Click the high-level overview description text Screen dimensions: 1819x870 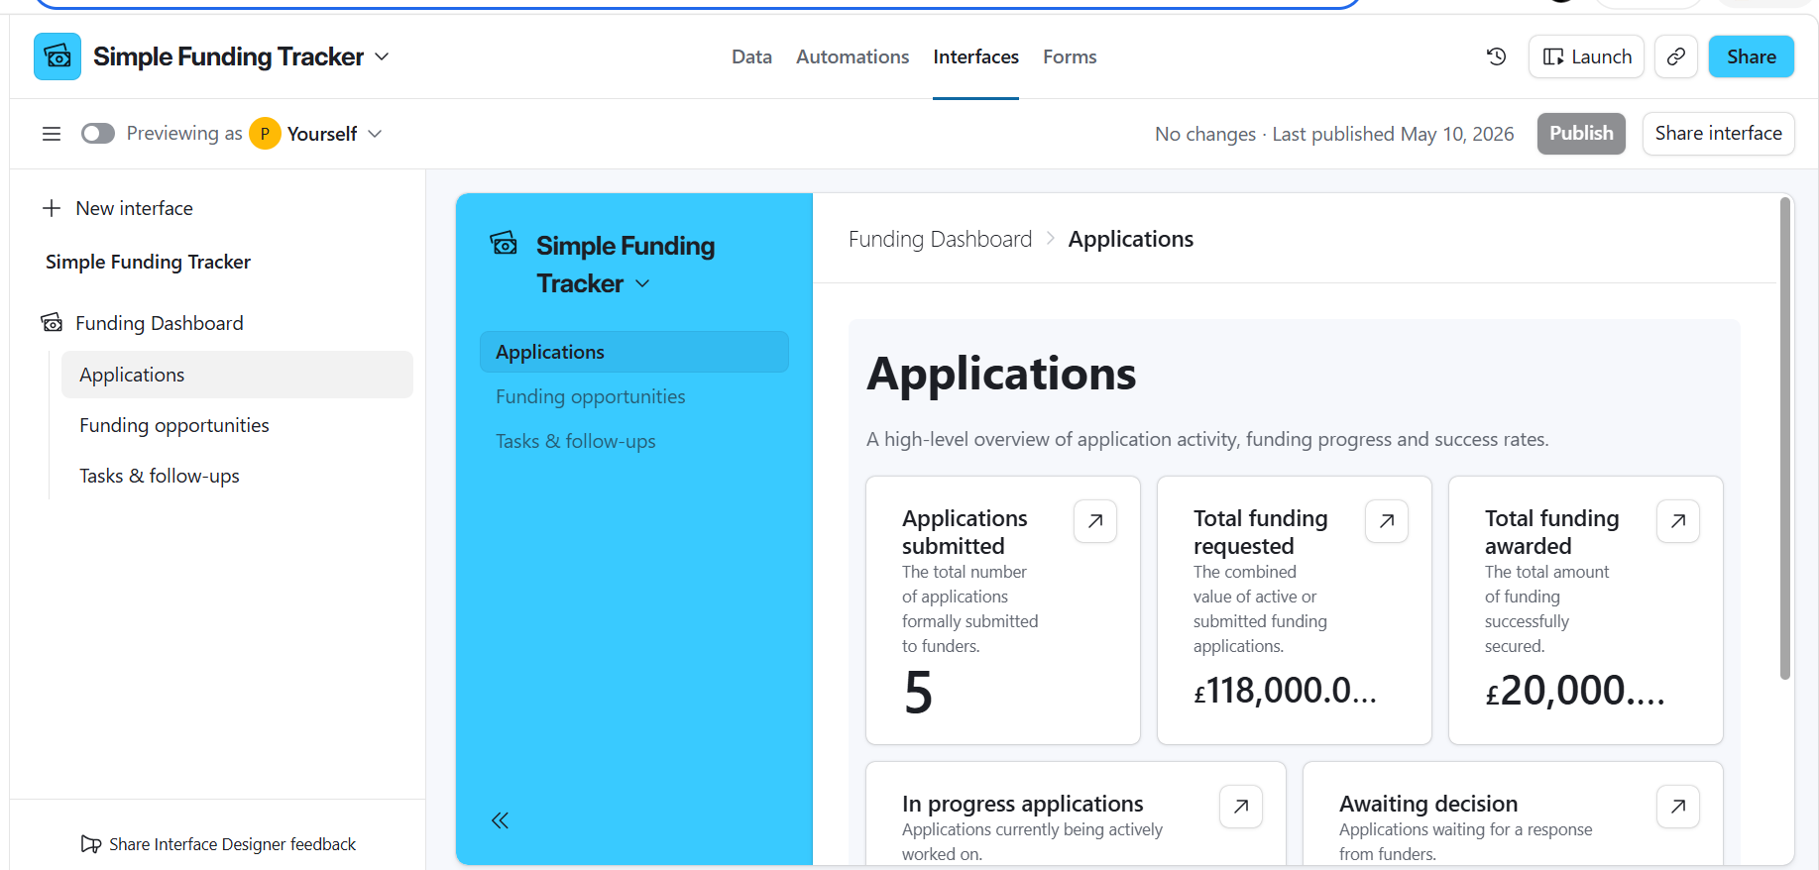tap(1207, 439)
